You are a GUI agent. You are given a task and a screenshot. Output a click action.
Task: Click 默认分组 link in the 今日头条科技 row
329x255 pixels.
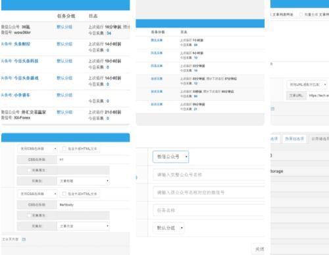(64, 61)
